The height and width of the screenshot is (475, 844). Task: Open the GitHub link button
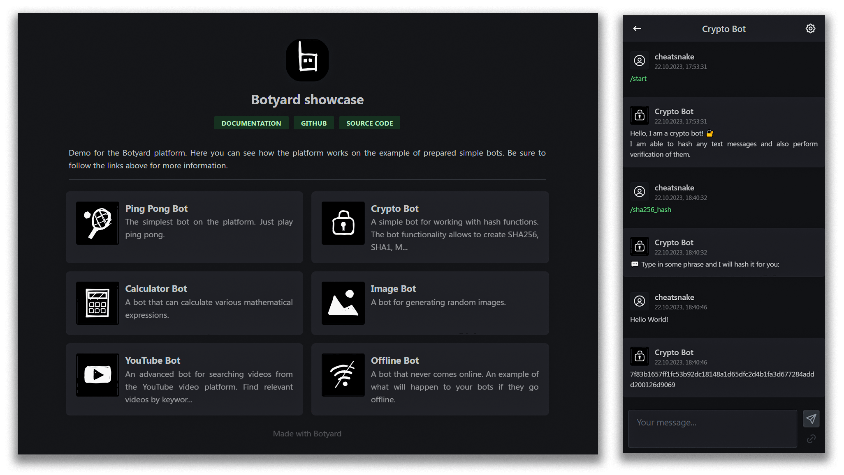tap(313, 123)
